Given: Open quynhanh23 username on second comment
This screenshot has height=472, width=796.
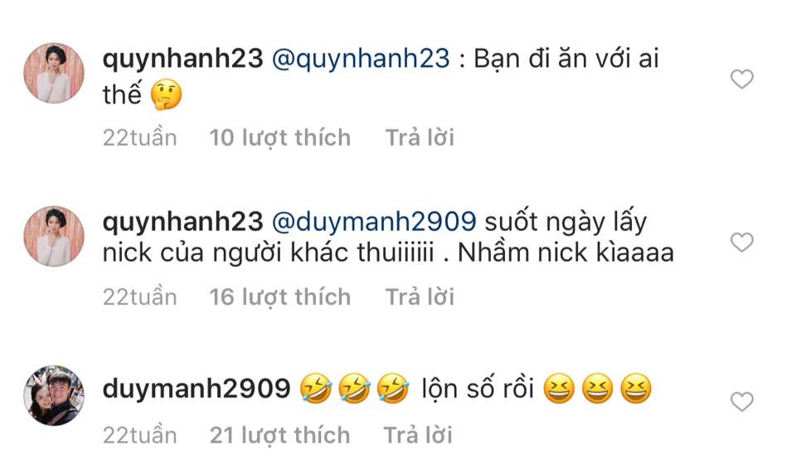Looking at the screenshot, I should (x=182, y=222).
